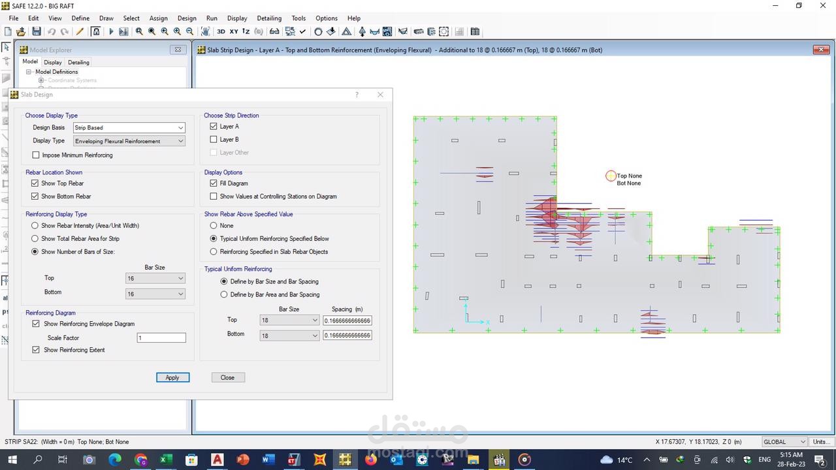
Task: Click the Rubber Band Zoom magnifier icon
Action: 139,31
